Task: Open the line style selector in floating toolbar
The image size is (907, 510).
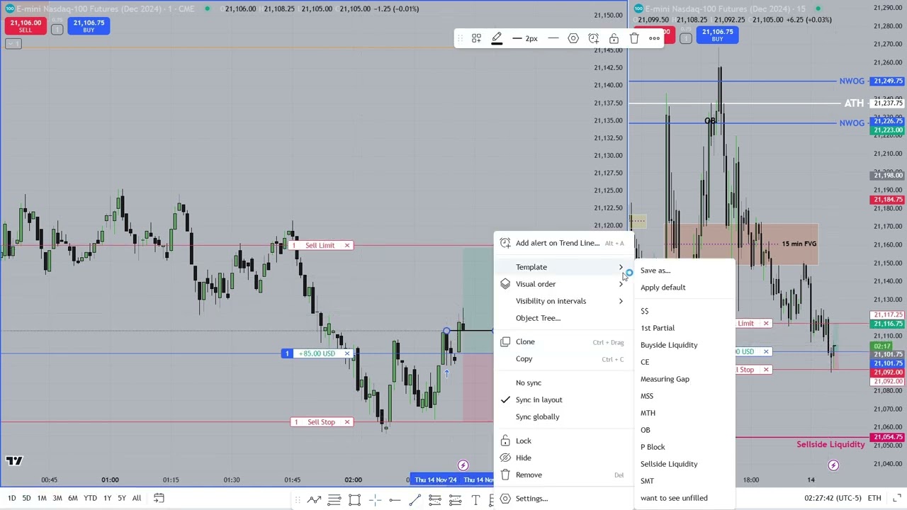Action: [x=553, y=38]
